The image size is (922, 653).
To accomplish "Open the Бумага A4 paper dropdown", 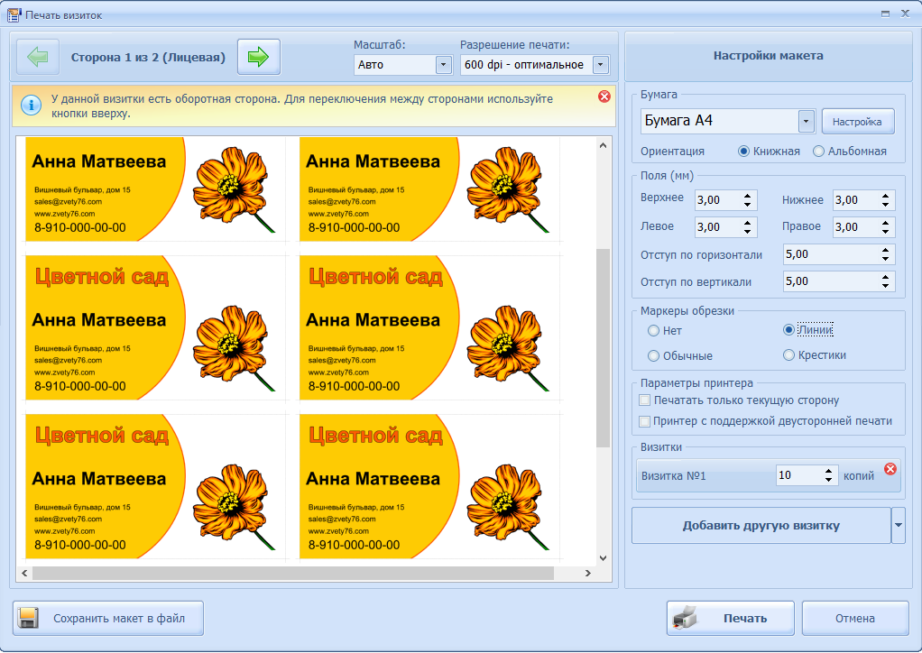I will click(806, 121).
